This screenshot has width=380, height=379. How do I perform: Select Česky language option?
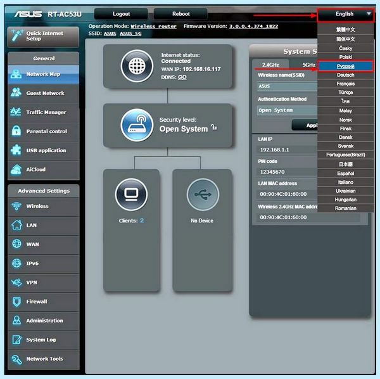click(346, 48)
